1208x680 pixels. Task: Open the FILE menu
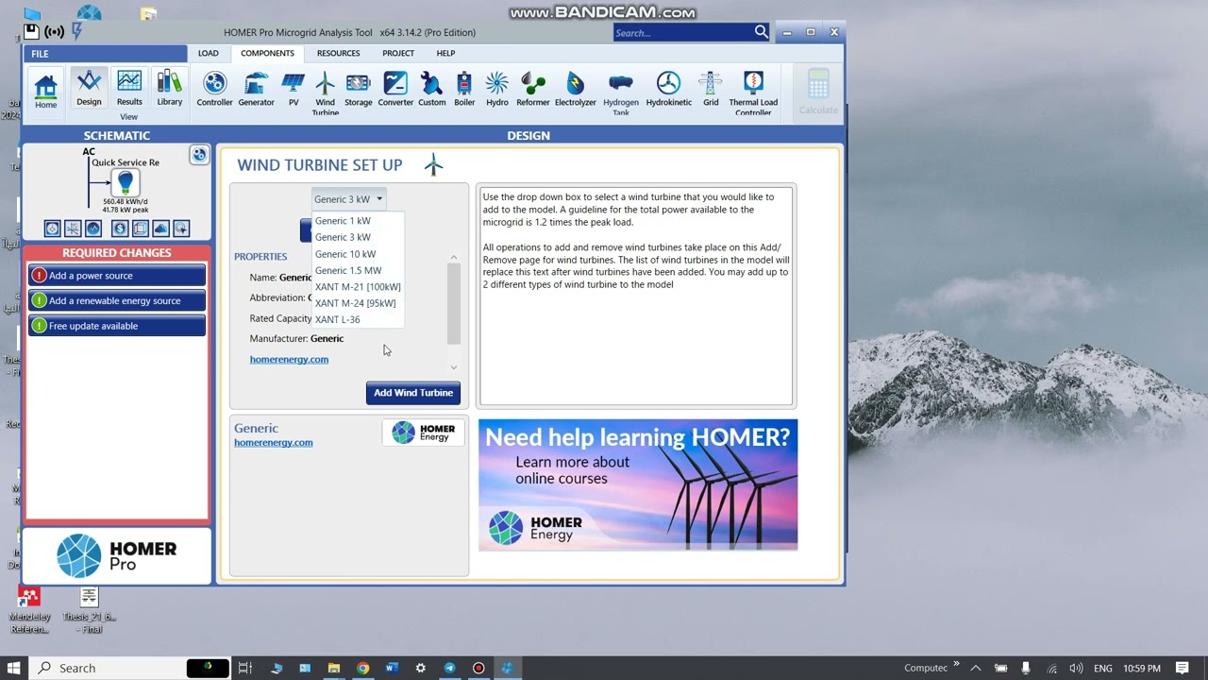tap(40, 54)
